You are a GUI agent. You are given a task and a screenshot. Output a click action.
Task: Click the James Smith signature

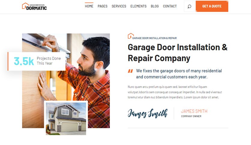(148, 113)
